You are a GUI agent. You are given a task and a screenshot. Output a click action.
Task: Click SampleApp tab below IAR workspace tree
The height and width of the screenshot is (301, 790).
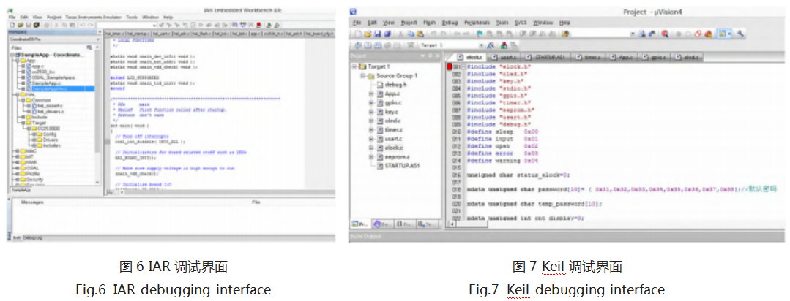[21, 191]
